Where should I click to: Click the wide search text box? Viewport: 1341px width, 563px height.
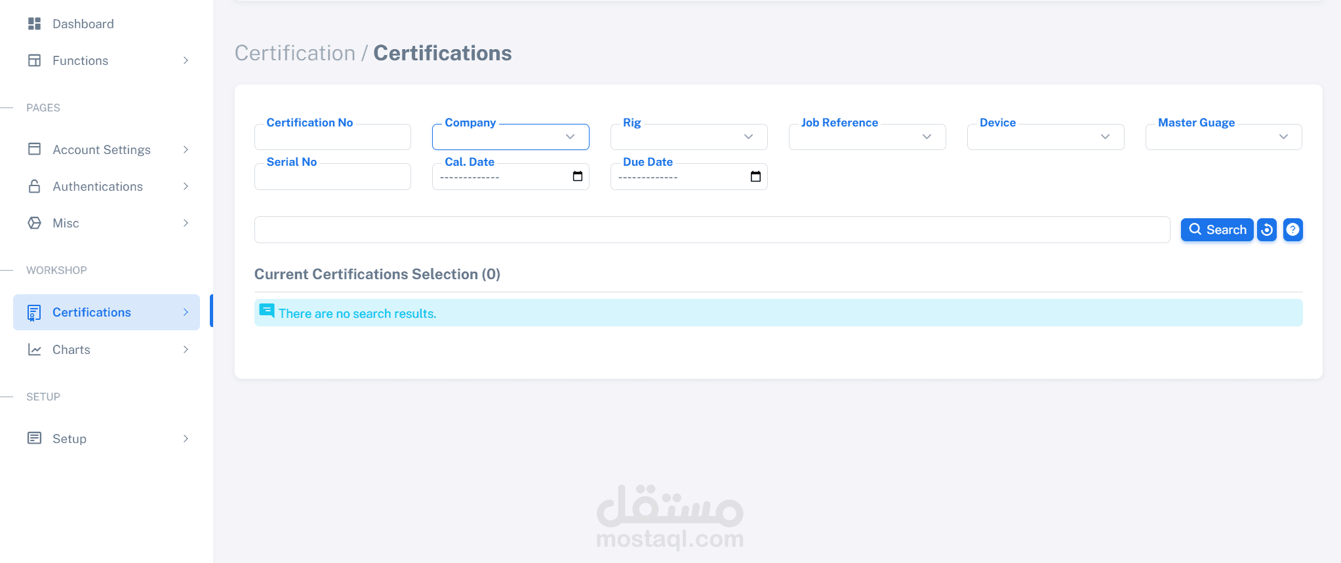point(712,230)
